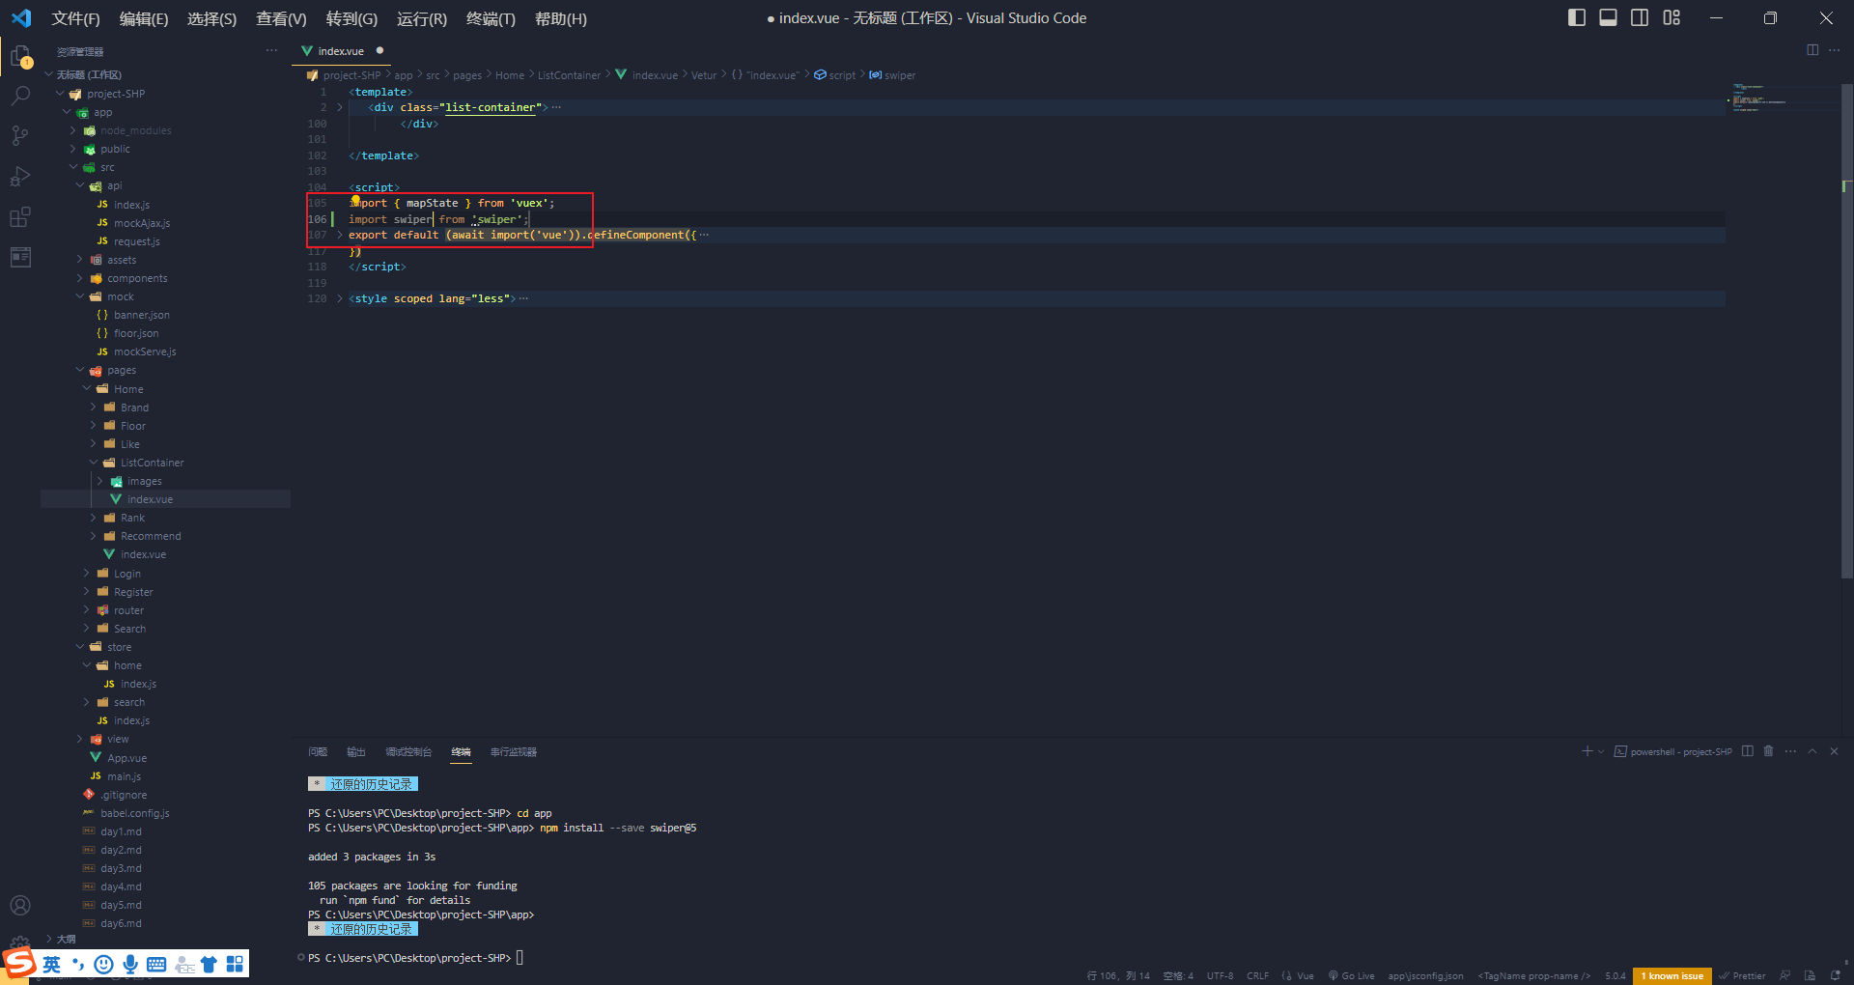Click the Accounts icon at bottom left
Screen dimensions: 1854x985
(21, 905)
